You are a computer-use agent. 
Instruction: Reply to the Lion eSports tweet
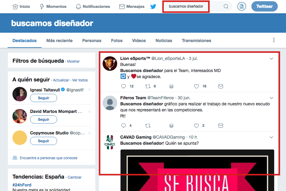pyautogui.click(x=124, y=86)
